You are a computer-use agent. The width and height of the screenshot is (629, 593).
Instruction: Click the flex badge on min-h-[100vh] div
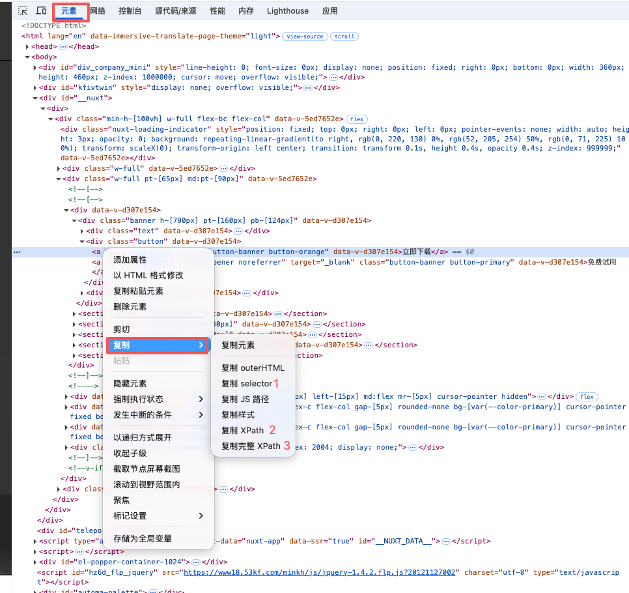pyautogui.click(x=357, y=119)
